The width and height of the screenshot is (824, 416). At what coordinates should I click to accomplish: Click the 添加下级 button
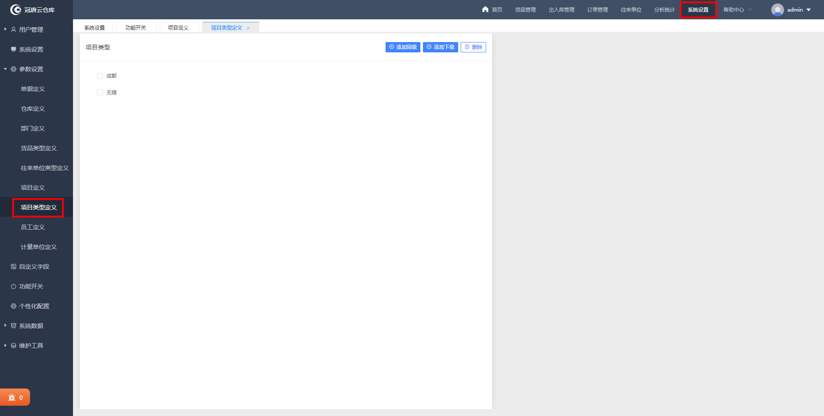[441, 47]
